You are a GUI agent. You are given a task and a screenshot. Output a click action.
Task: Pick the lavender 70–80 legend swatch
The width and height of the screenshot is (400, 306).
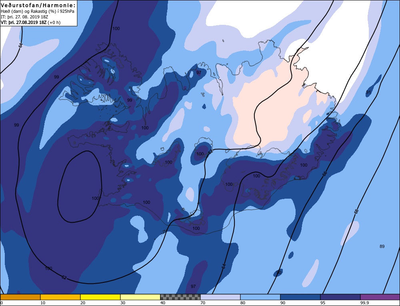click(220, 297)
